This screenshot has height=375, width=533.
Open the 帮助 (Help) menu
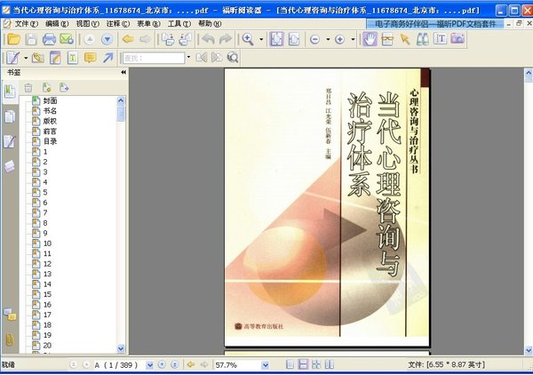coord(210,24)
